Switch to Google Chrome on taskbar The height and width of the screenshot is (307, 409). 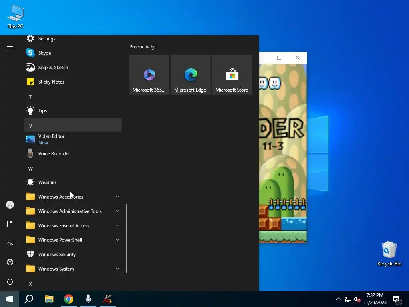point(69,299)
